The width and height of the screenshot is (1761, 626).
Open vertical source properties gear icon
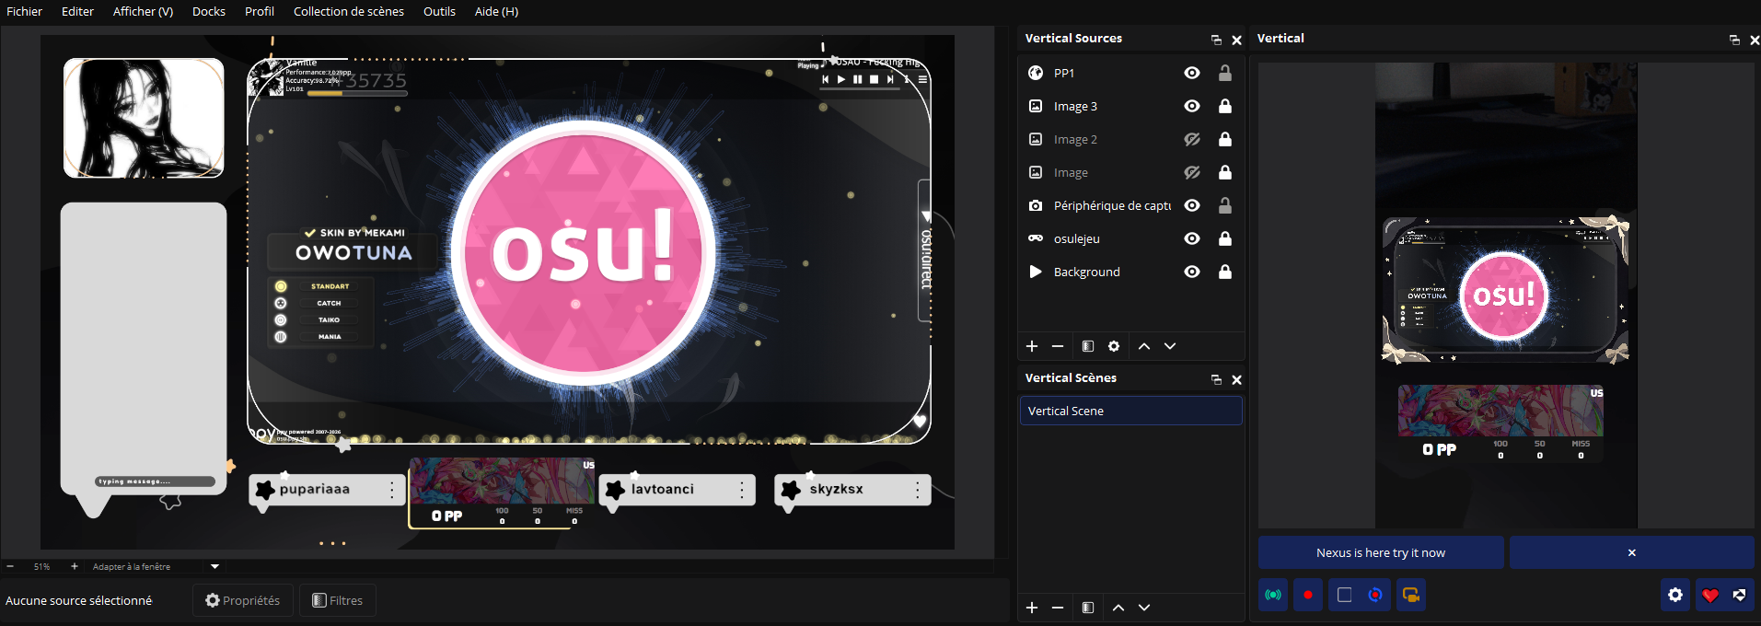tap(1114, 346)
